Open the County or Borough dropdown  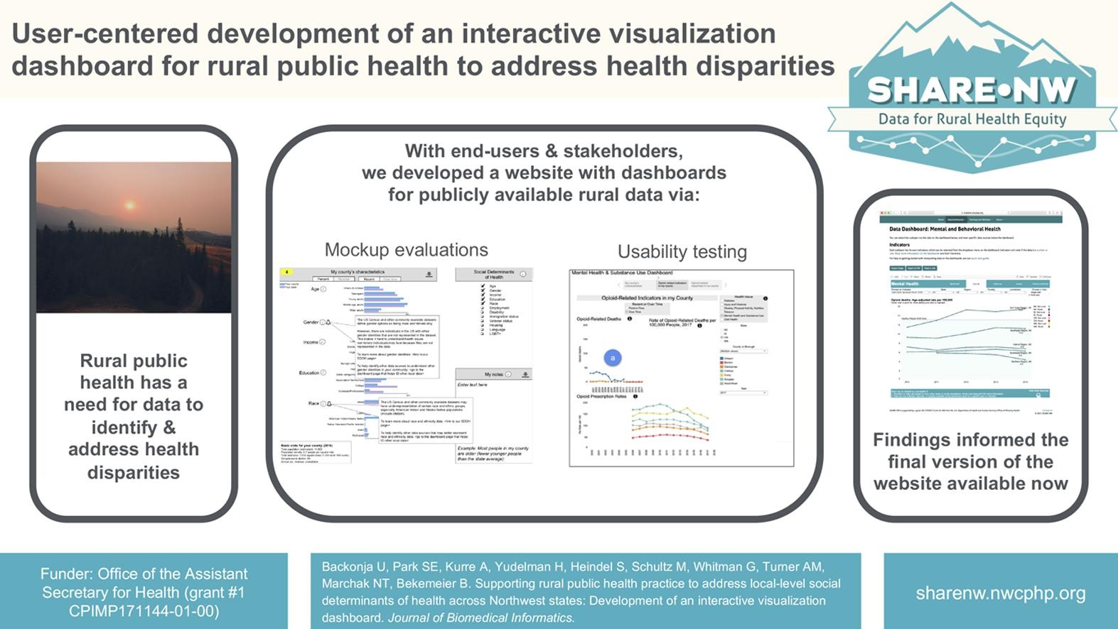pyautogui.click(x=743, y=351)
